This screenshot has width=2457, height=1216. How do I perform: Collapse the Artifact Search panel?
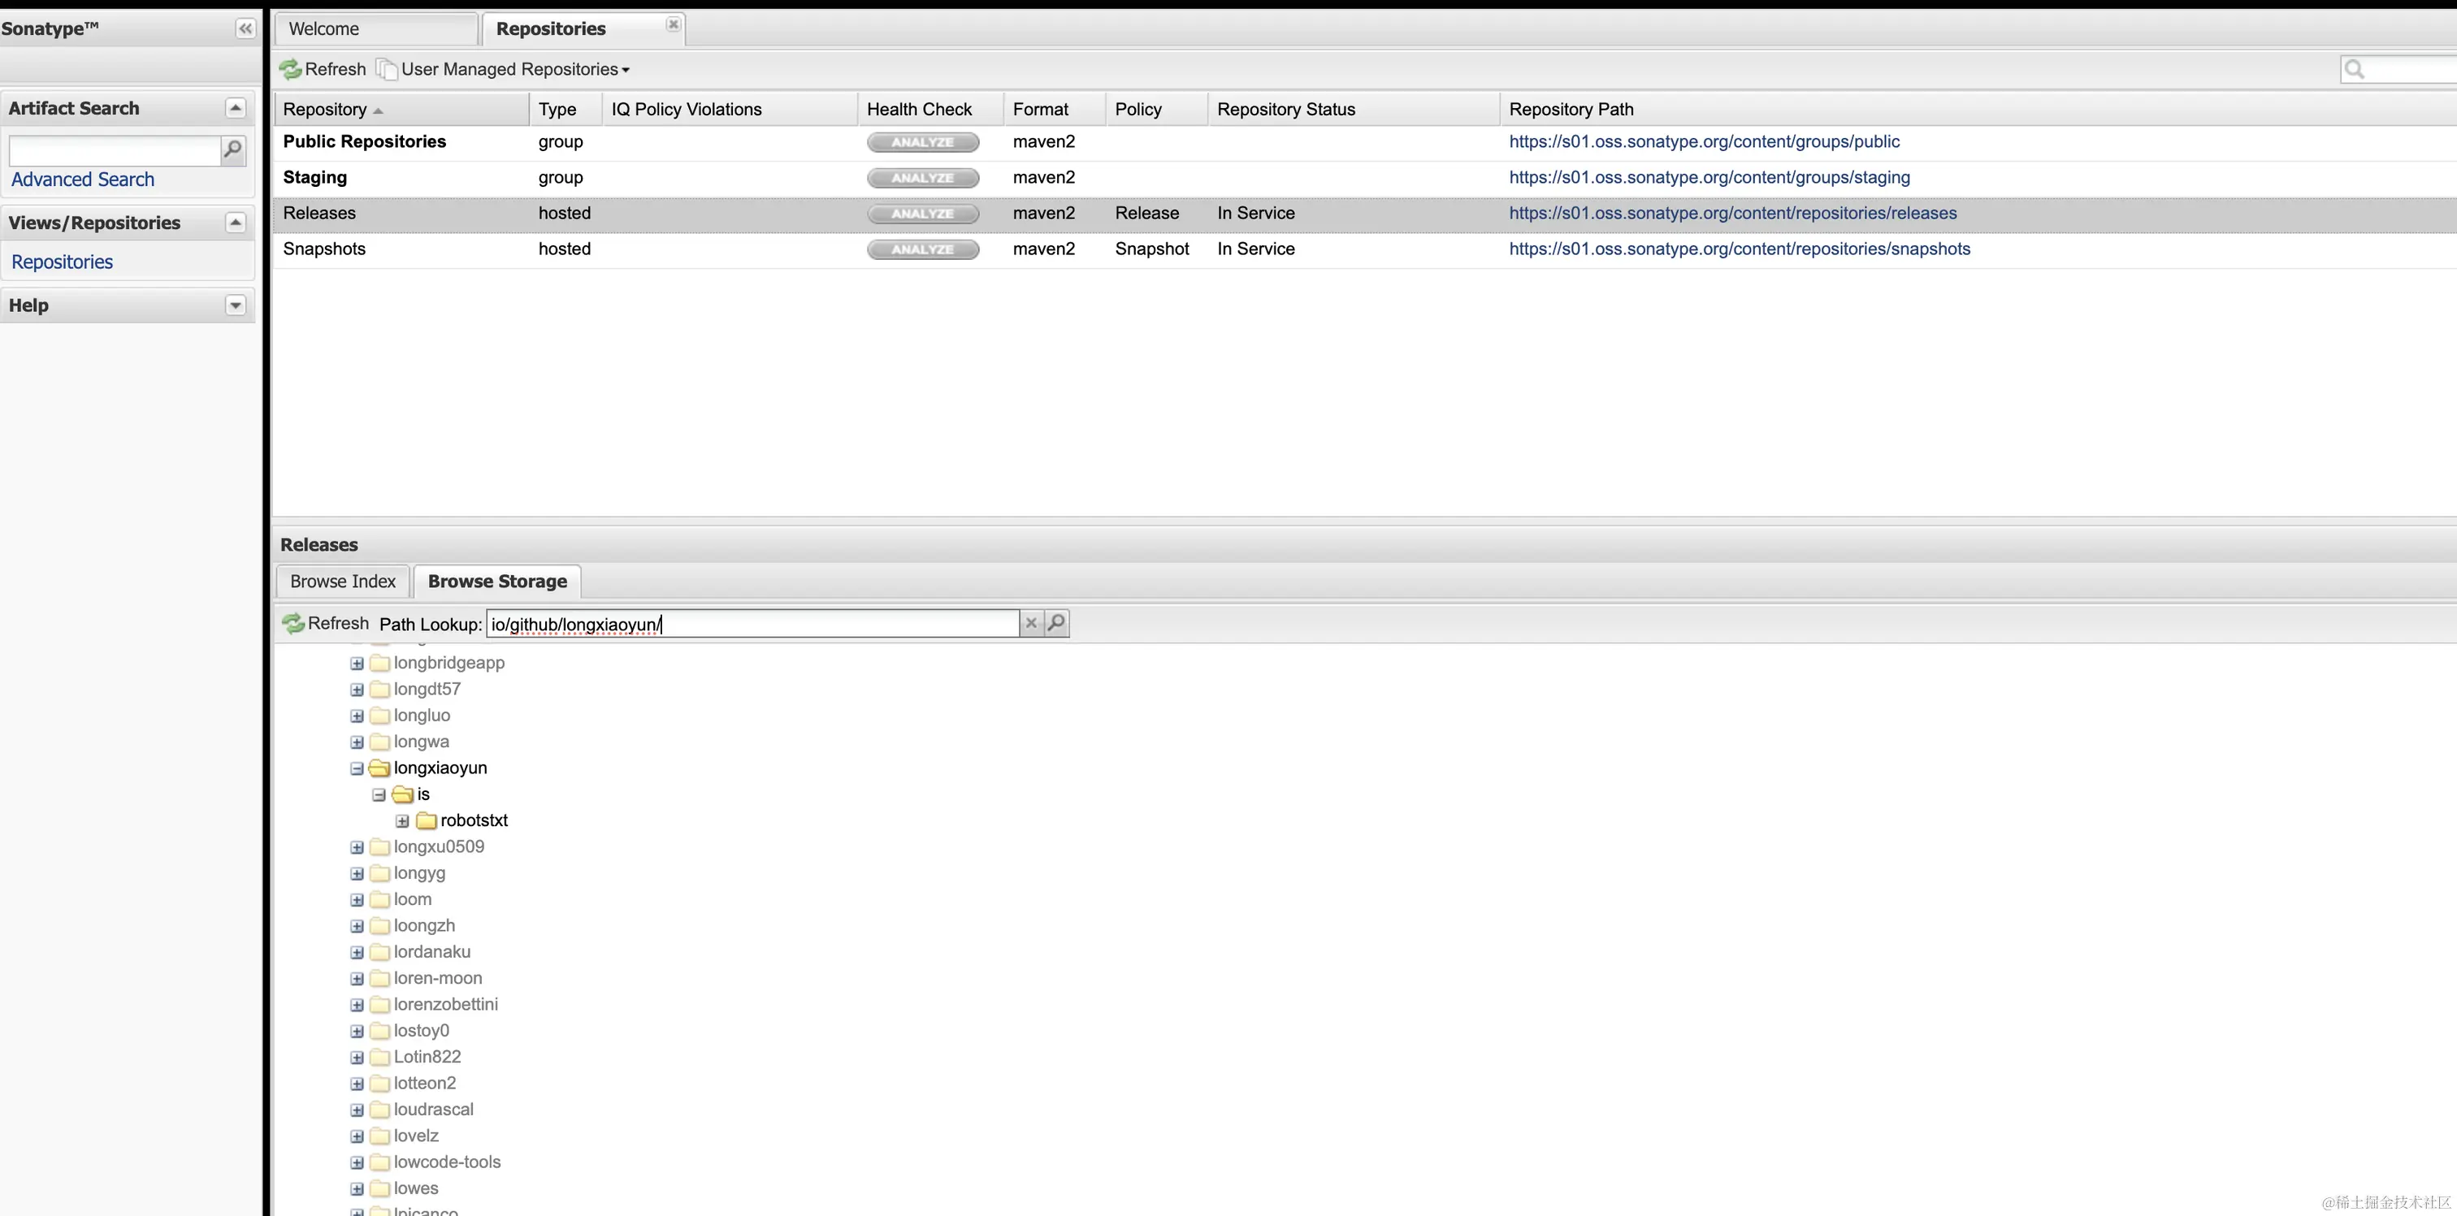(236, 108)
